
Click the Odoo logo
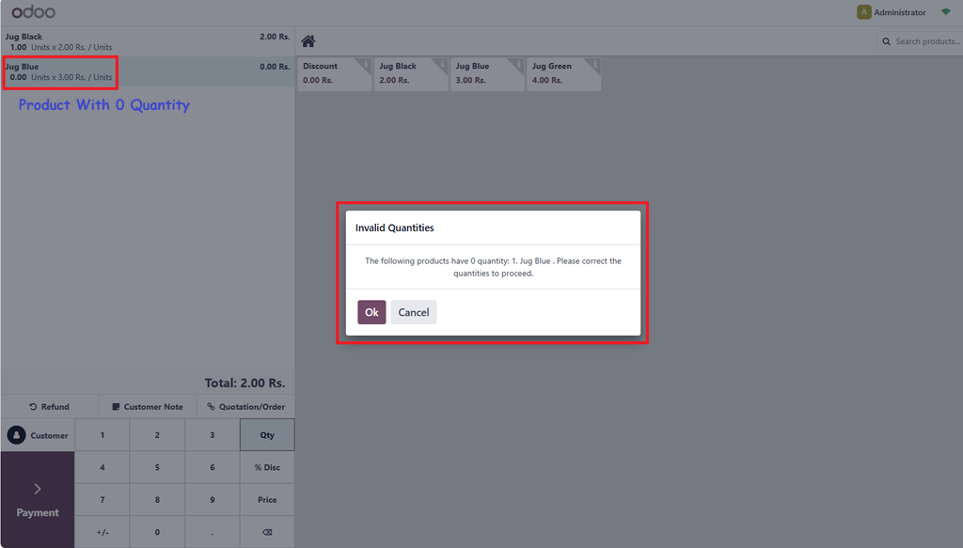(x=33, y=11)
